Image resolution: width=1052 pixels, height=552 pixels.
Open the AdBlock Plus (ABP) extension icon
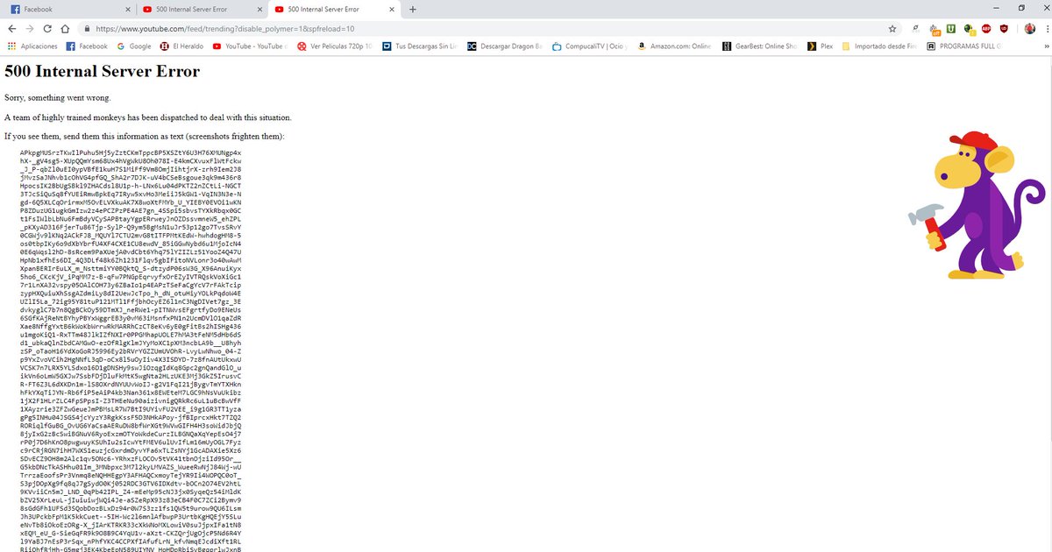(x=987, y=29)
